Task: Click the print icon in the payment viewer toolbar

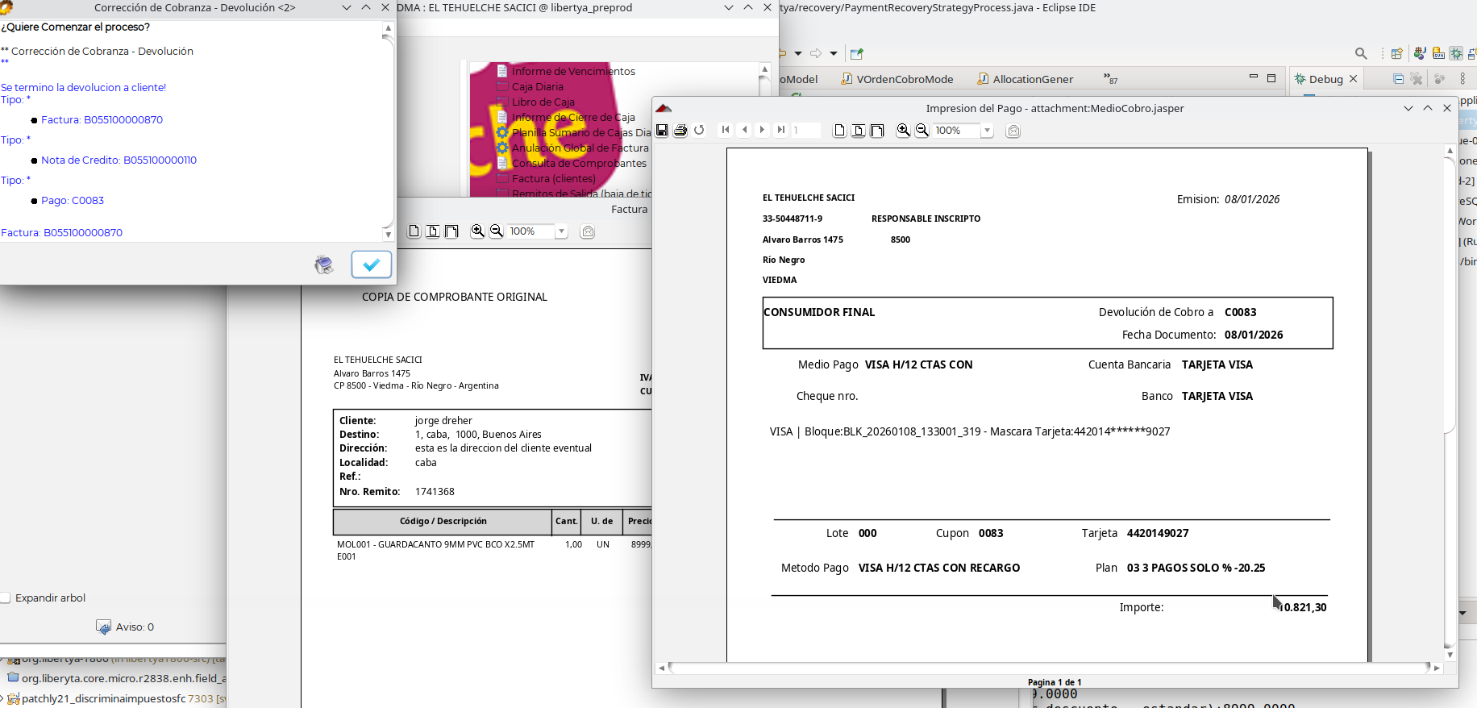Action: click(x=680, y=130)
